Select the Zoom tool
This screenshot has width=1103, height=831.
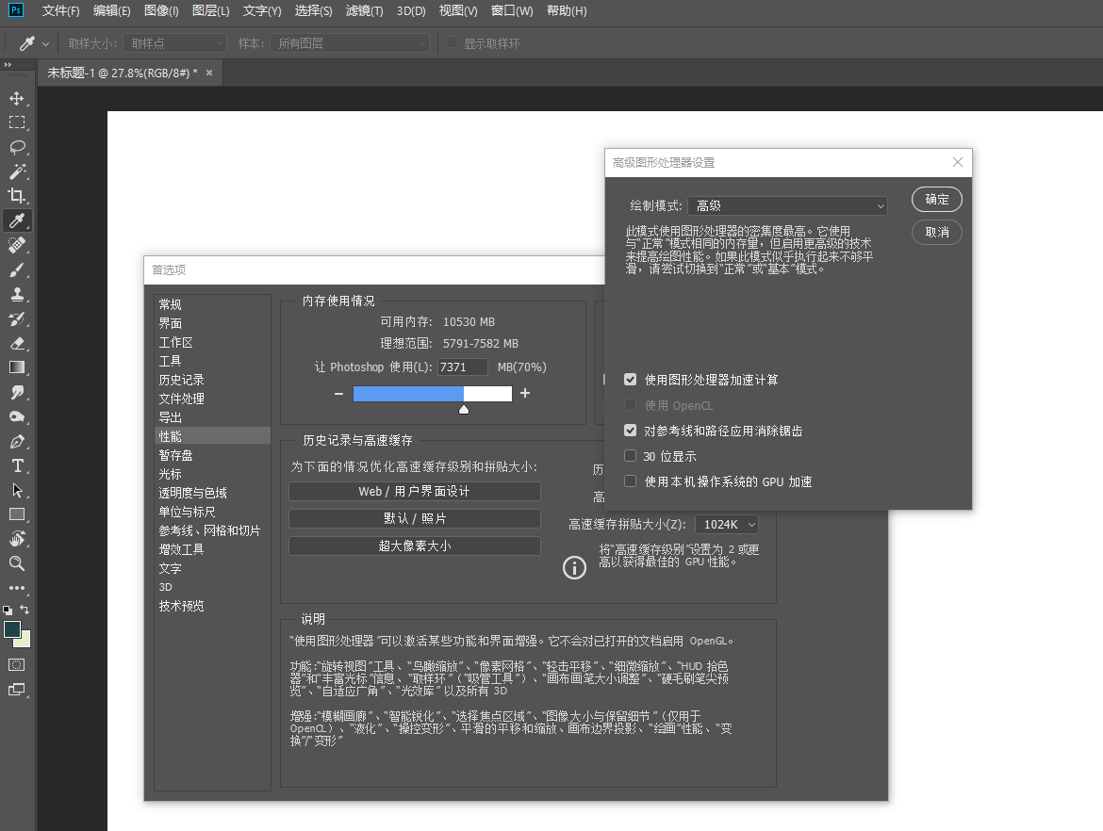19,563
